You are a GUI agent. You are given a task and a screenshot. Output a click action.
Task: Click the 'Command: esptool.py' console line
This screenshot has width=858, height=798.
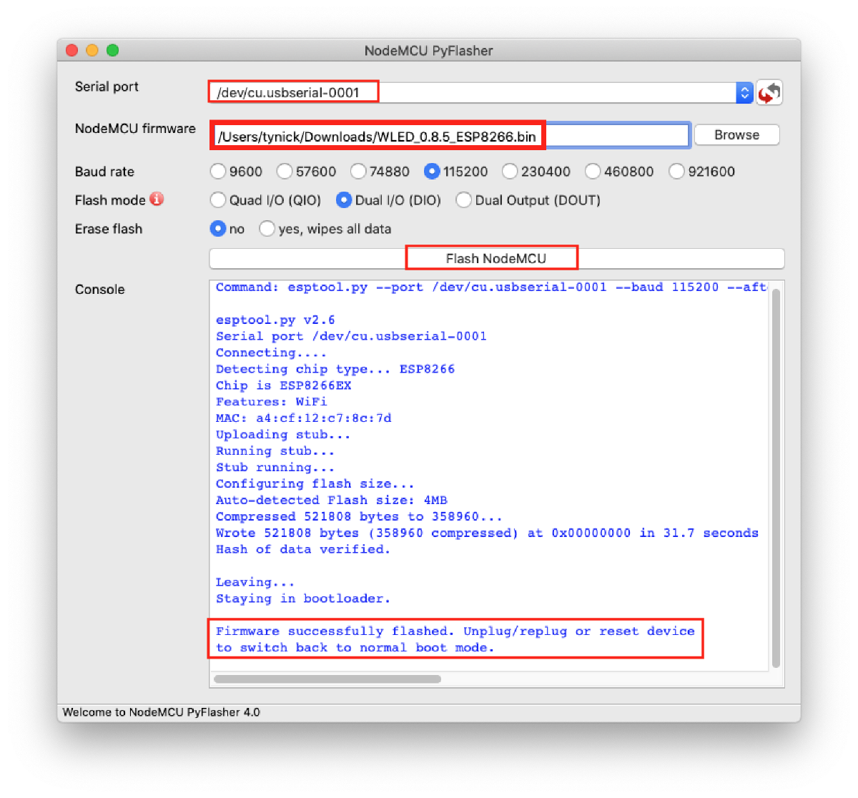[x=491, y=287]
